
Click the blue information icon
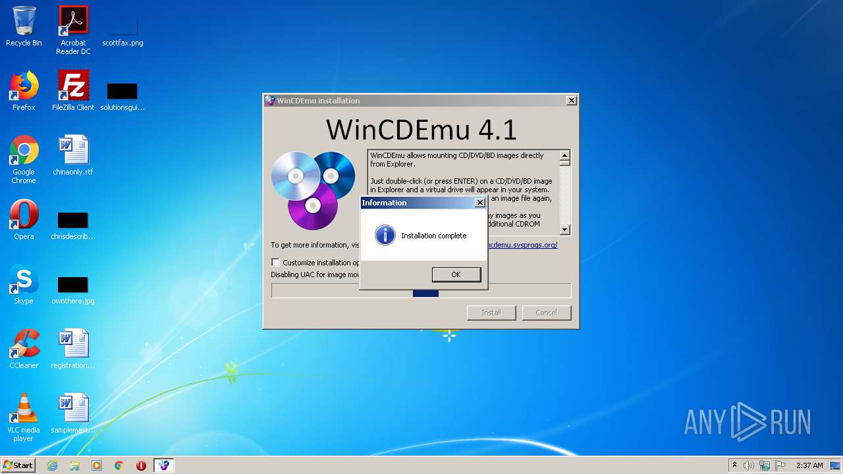pos(385,235)
